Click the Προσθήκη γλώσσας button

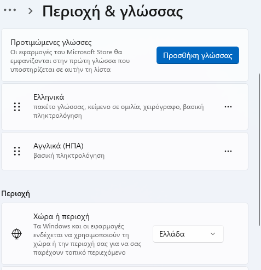[198, 55]
